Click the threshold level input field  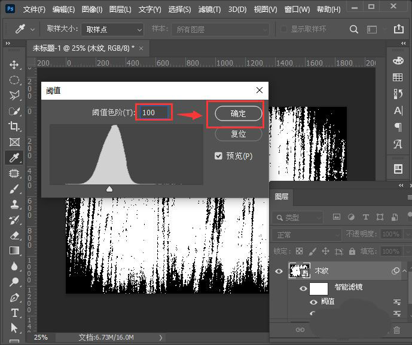[154, 113]
